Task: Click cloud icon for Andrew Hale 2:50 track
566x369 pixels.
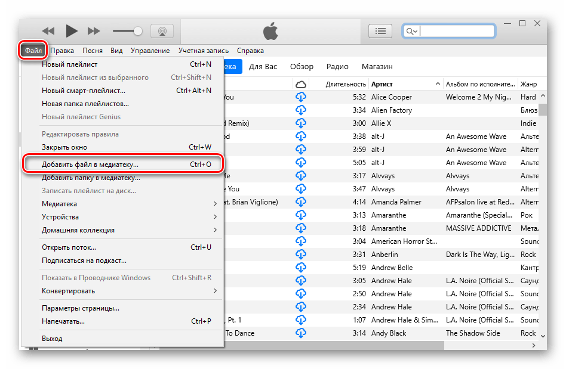Action: [x=301, y=294]
